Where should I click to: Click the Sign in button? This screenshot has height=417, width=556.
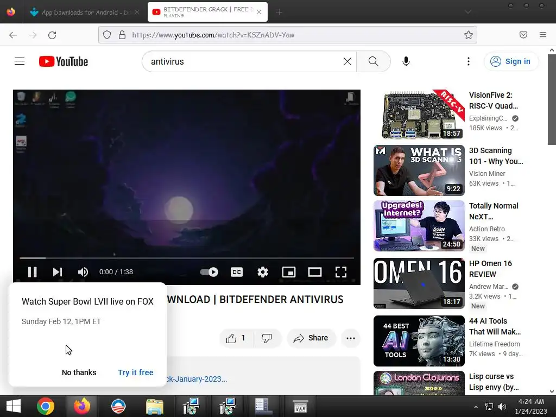click(x=510, y=61)
